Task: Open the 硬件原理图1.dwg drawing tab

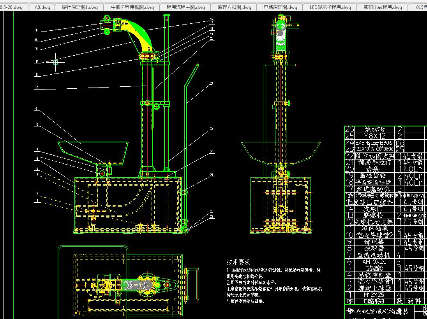Action: [x=79, y=7]
